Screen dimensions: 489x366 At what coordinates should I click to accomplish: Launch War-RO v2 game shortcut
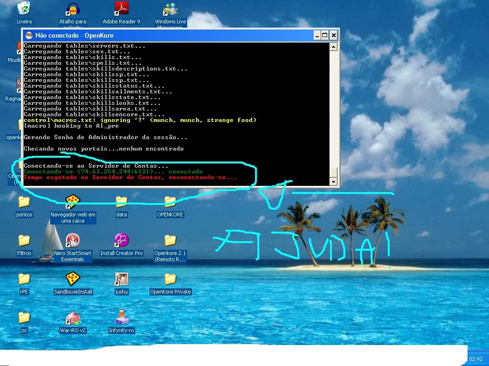point(73,317)
